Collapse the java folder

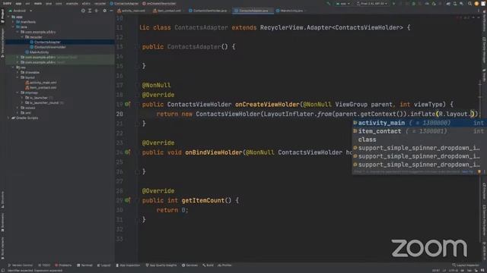point(13,27)
